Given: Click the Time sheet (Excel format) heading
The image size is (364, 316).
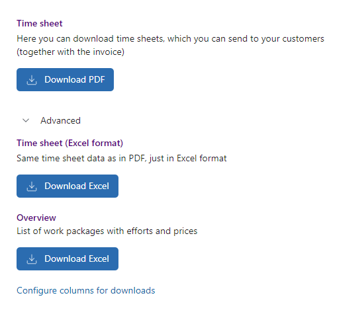Looking at the screenshot, I should pos(69,143).
